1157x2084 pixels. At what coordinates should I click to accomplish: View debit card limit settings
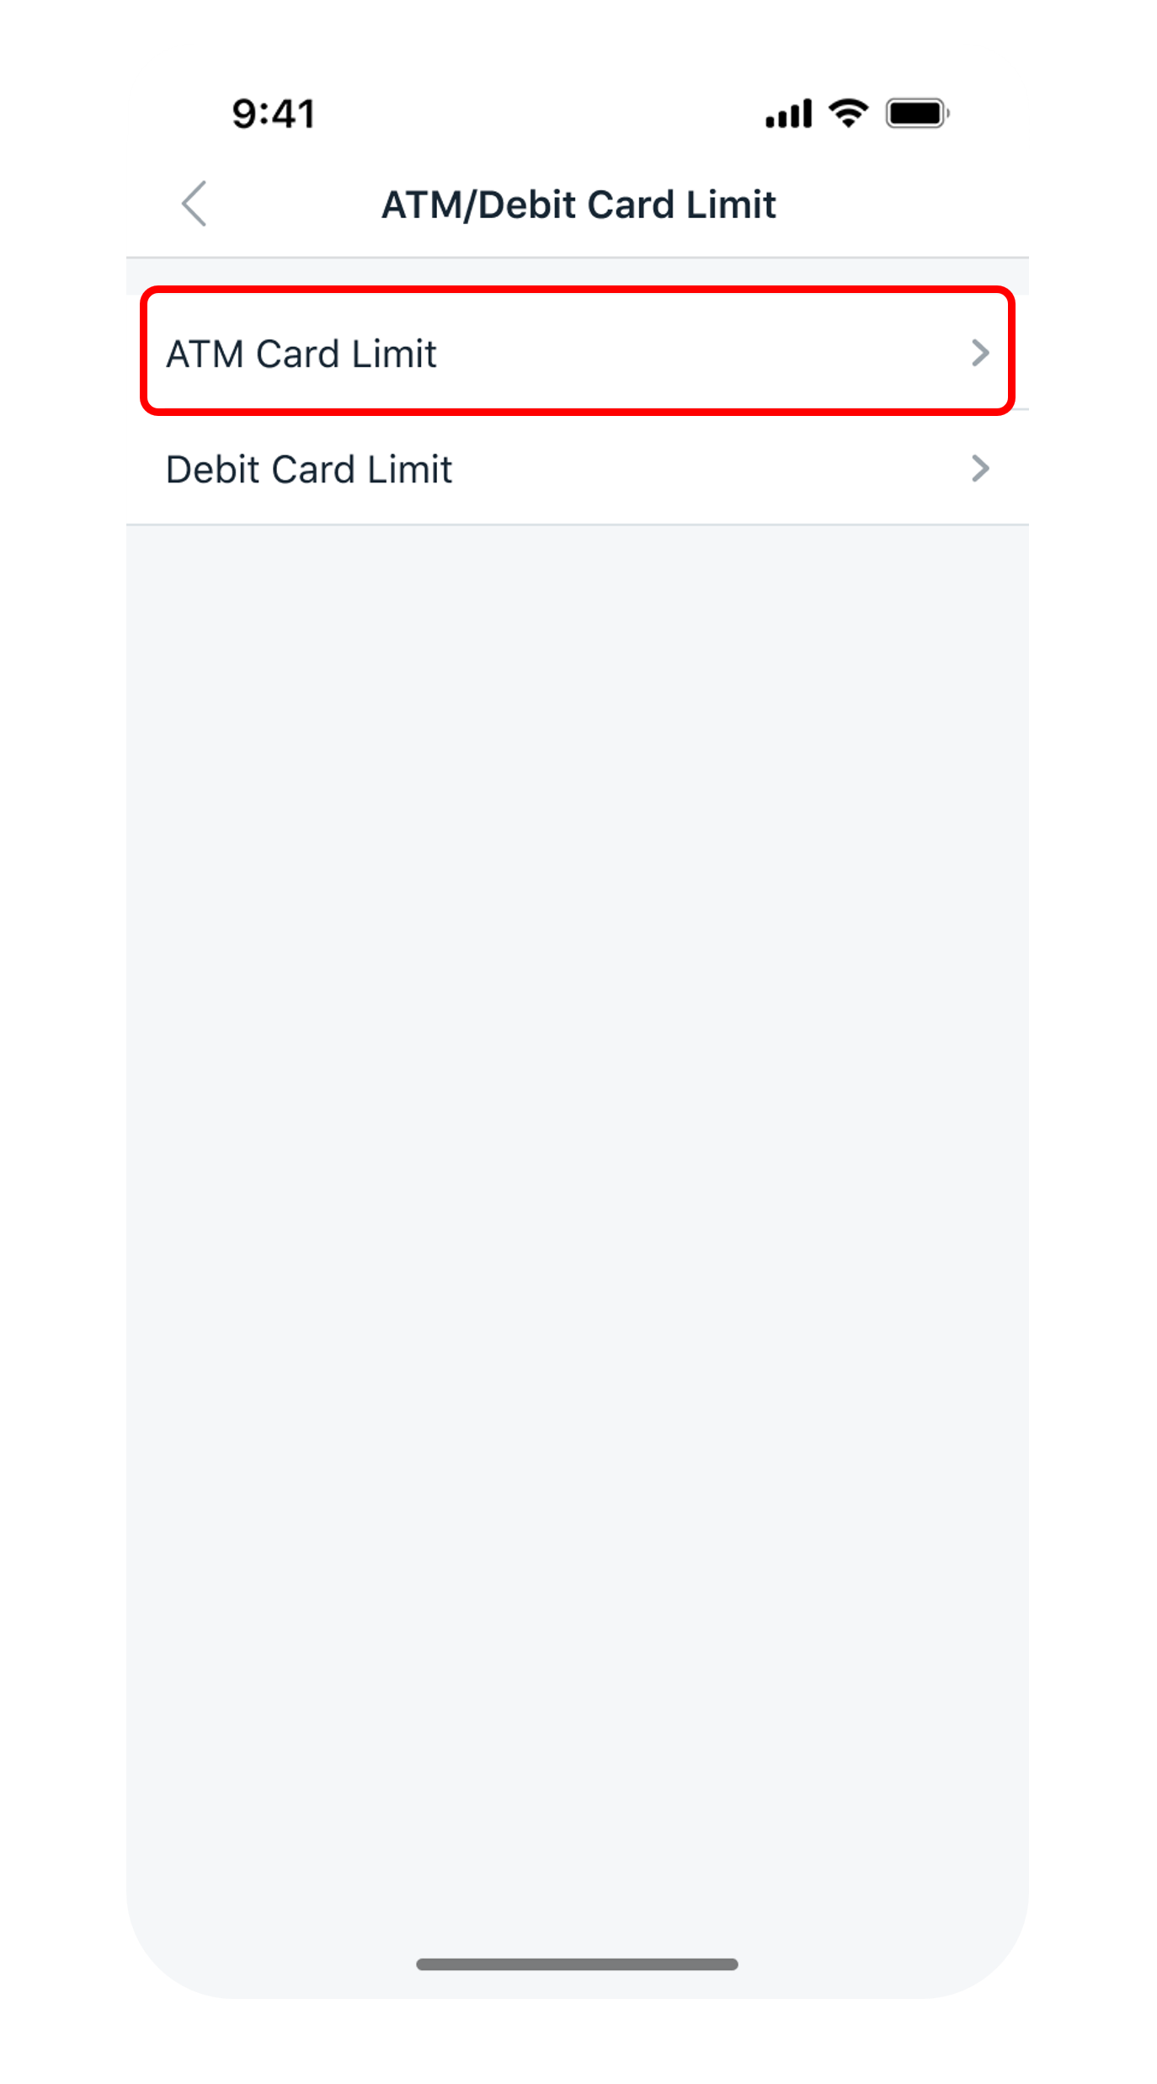coord(578,468)
